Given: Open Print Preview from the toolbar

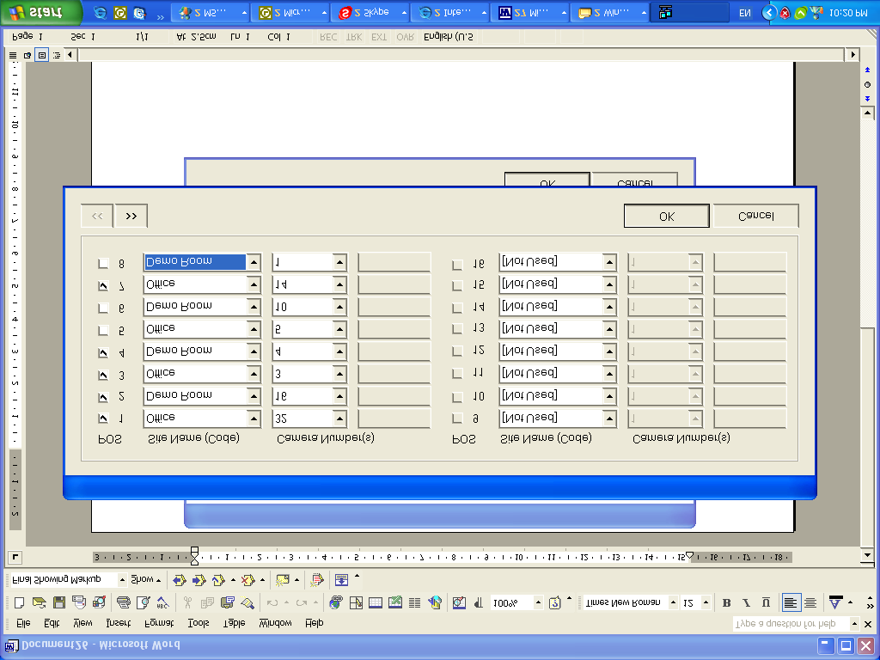Looking at the screenshot, I should (x=144, y=602).
